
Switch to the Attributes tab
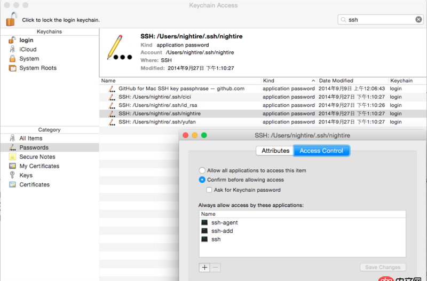pos(275,151)
